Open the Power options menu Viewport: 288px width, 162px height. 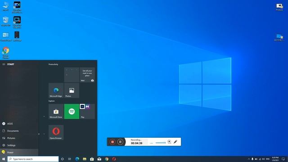click(x=19, y=152)
